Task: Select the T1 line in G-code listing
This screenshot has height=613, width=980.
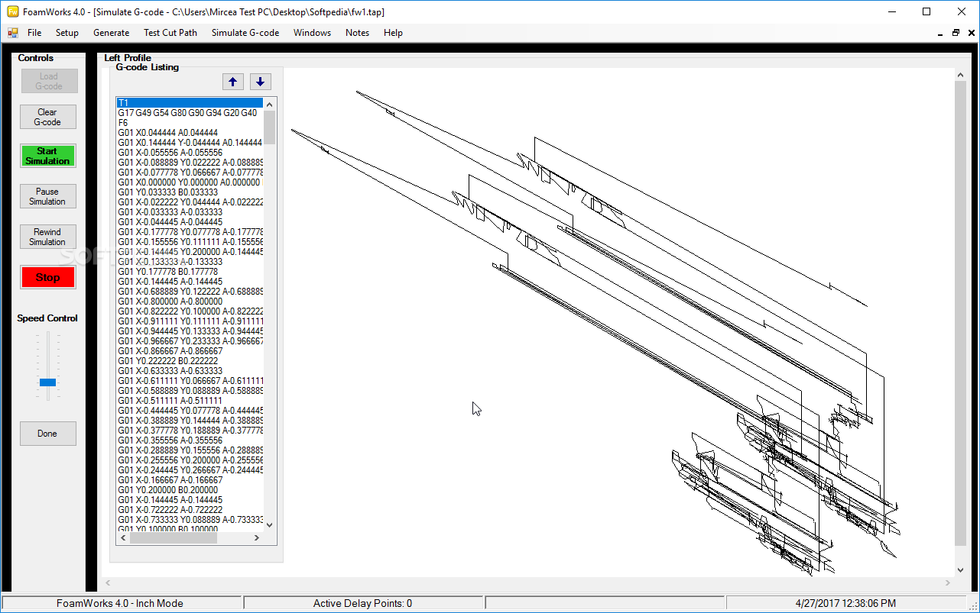Action: click(190, 102)
